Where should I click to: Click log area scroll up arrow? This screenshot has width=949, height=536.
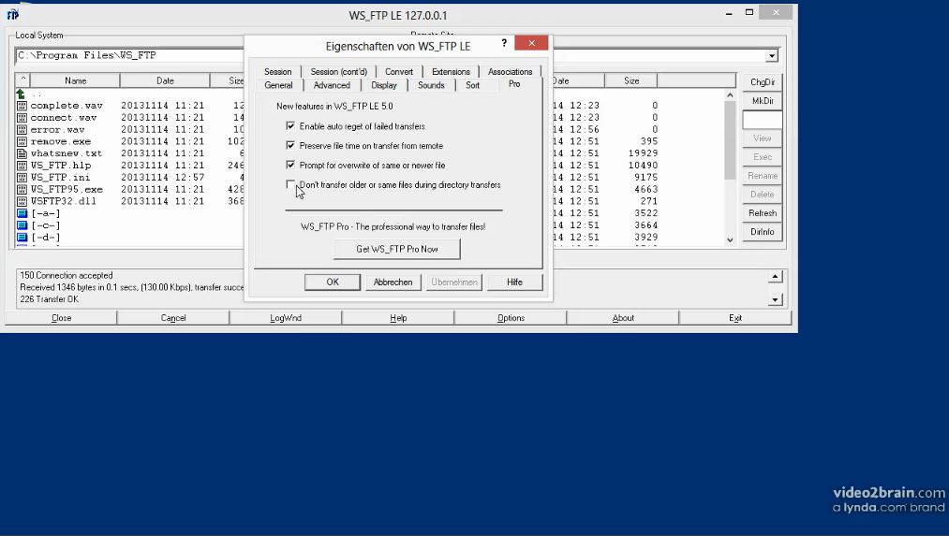[x=776, y=277]
